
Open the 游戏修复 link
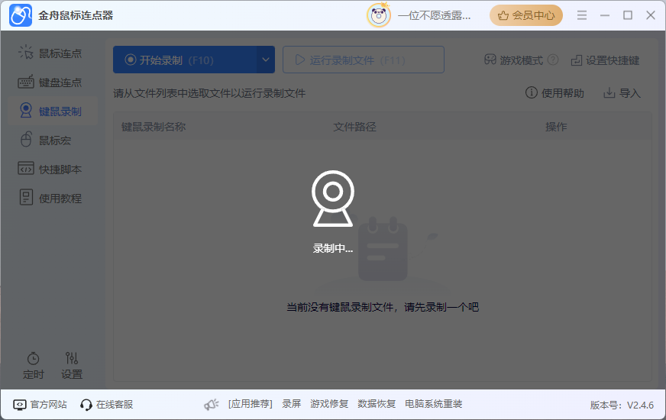(329, 404)
